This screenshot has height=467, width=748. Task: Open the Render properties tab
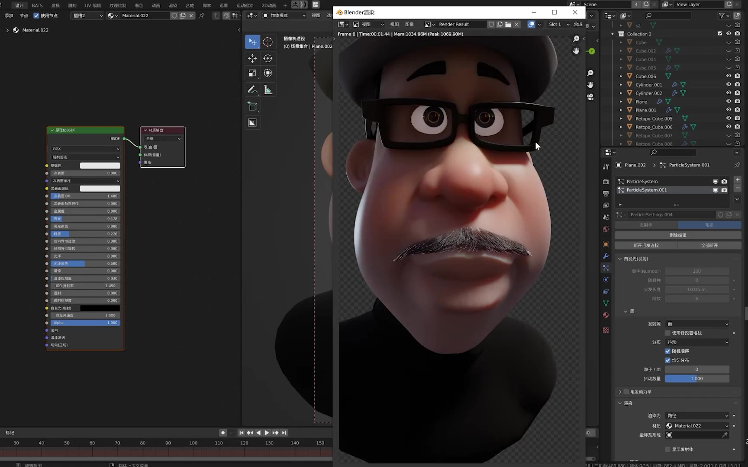(606, 182)
